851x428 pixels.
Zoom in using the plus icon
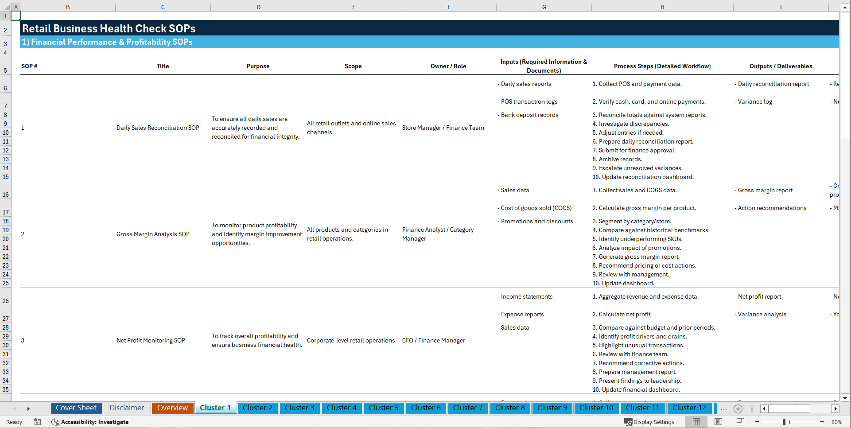tap(823, 422)
